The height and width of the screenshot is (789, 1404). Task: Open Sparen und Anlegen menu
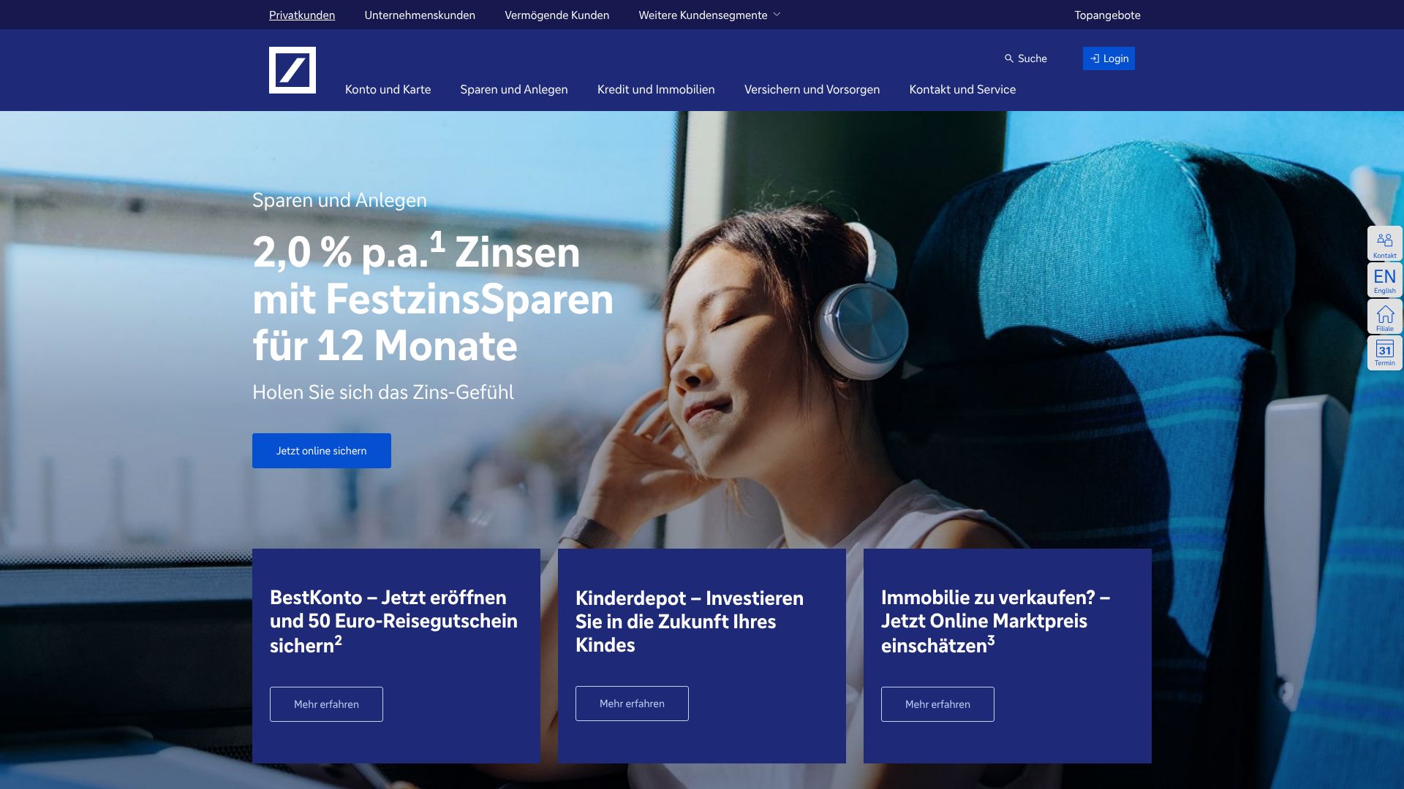[514, 89]
